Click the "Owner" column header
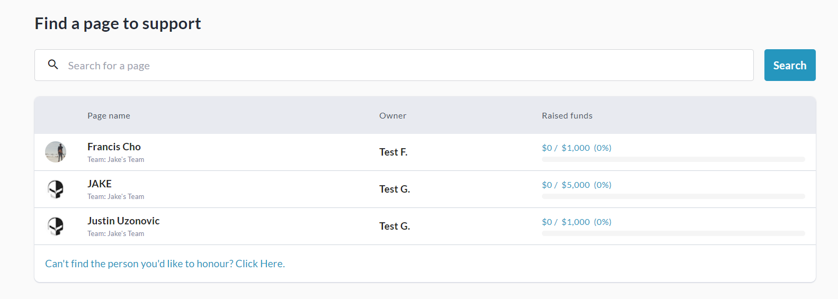The image size is (838, 299). (x=393, y=116)
